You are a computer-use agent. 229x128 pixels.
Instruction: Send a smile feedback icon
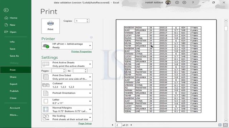click(x=177, y=2)
